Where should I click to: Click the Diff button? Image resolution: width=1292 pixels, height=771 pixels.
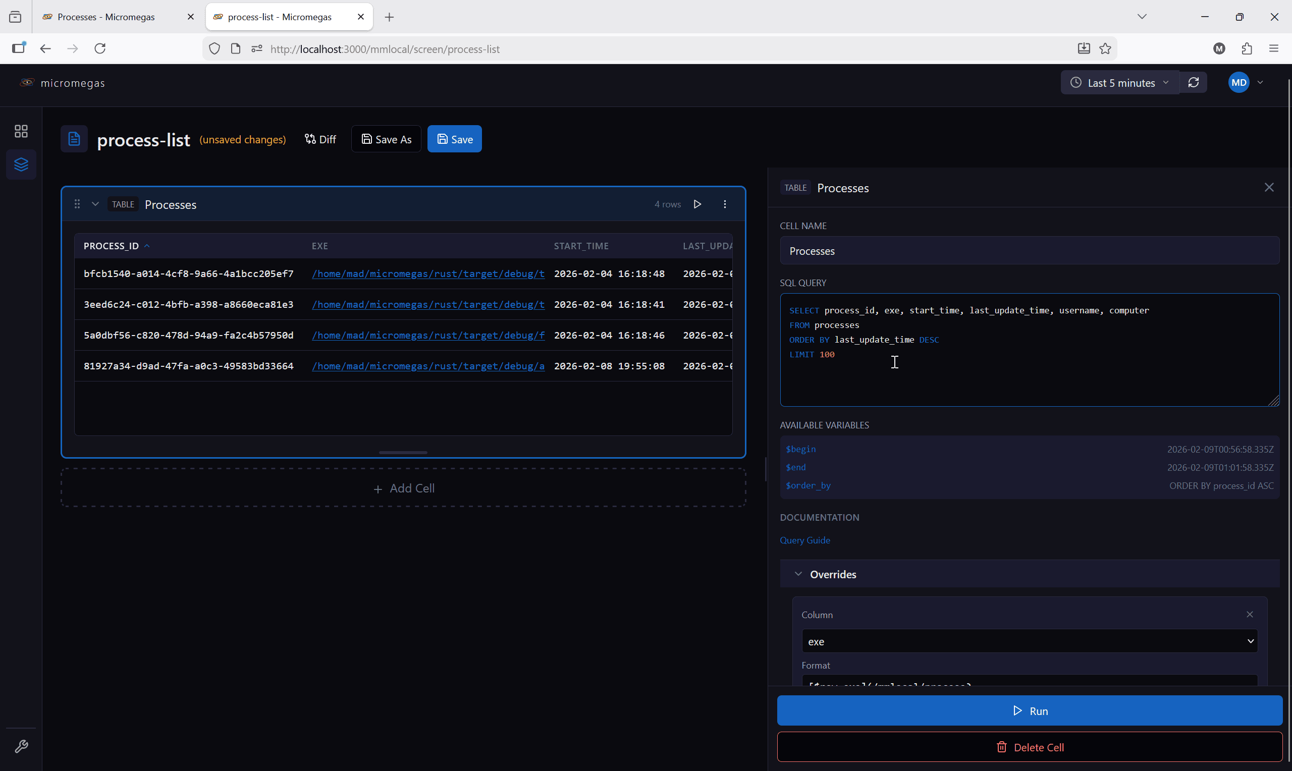coord(320,139)
